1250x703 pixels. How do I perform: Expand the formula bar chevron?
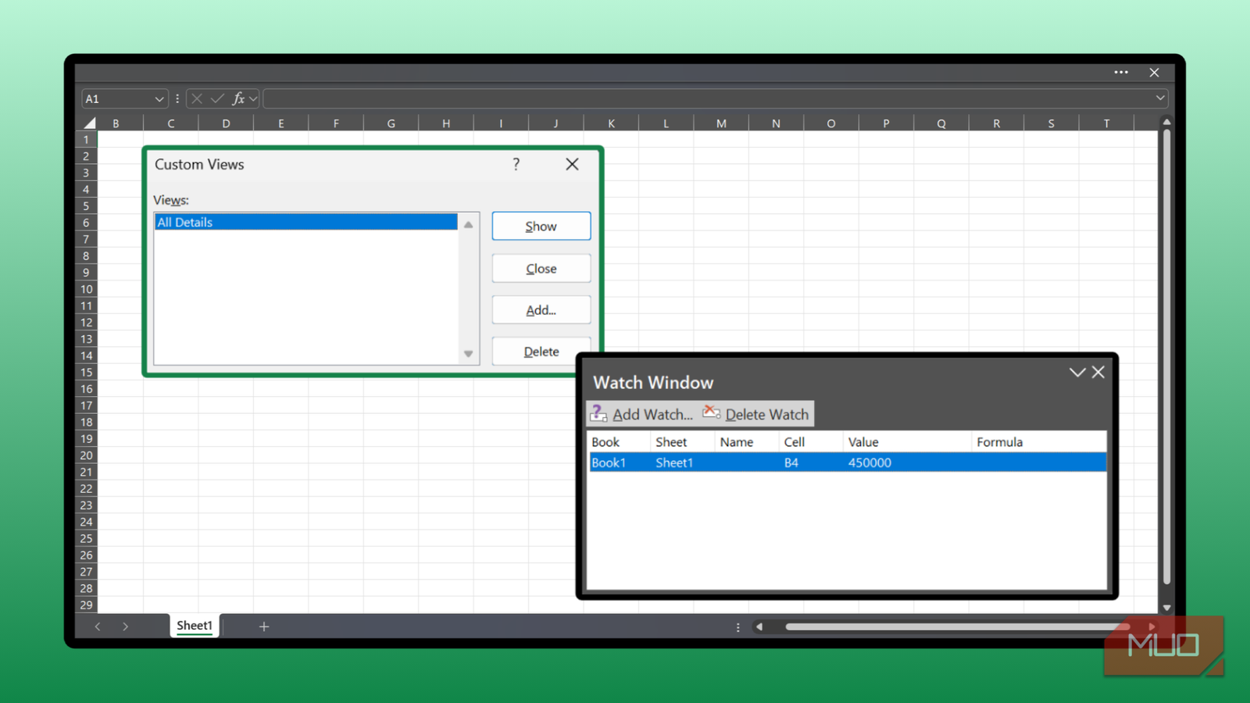click(x=1160, y=98)
